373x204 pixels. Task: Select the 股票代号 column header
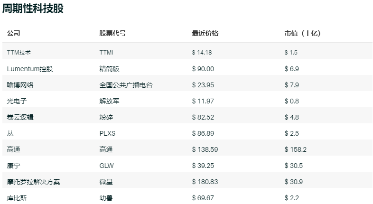112,33
